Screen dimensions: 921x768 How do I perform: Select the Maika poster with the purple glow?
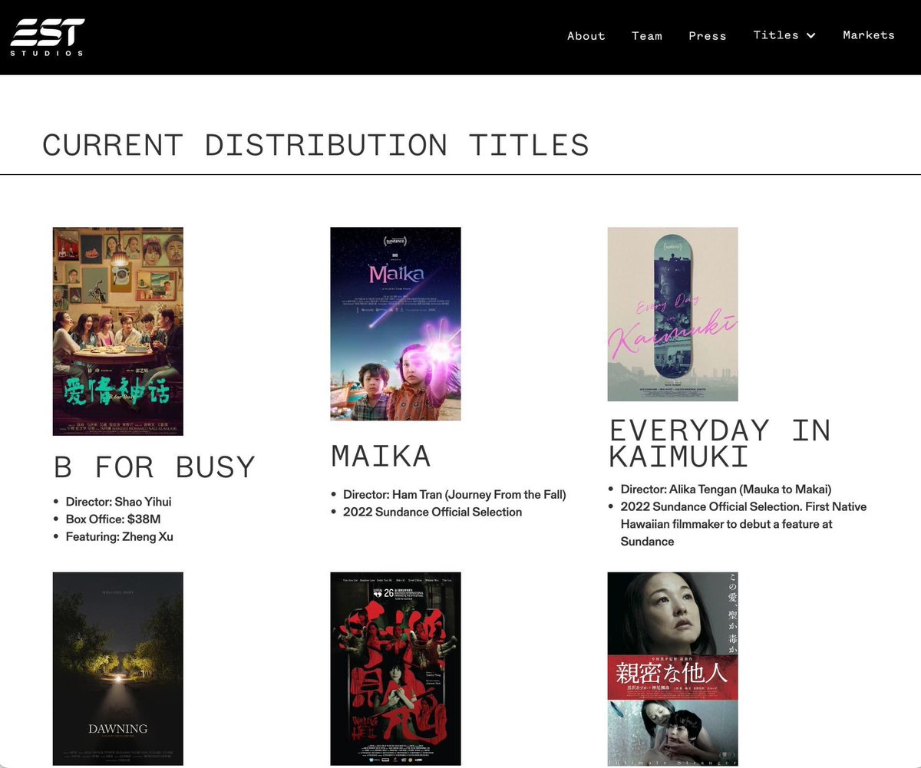click(395, 322)
